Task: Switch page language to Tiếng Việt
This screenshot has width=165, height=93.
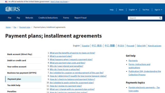Action: tap(141, 46)
